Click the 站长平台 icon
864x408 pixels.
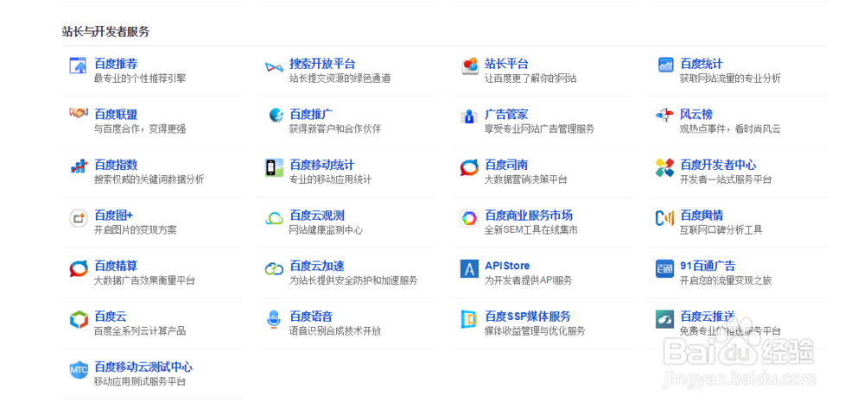(469, 66)
